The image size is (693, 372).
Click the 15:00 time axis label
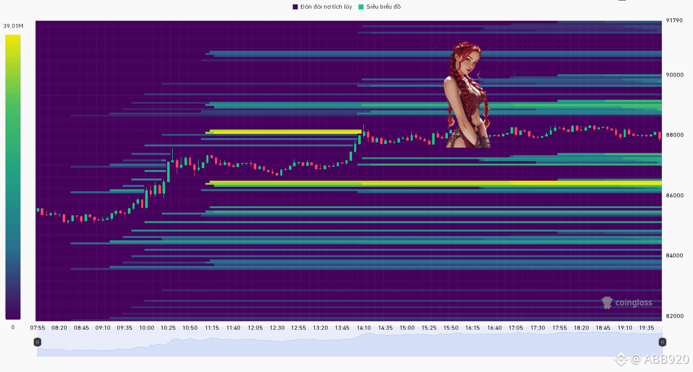407,328
